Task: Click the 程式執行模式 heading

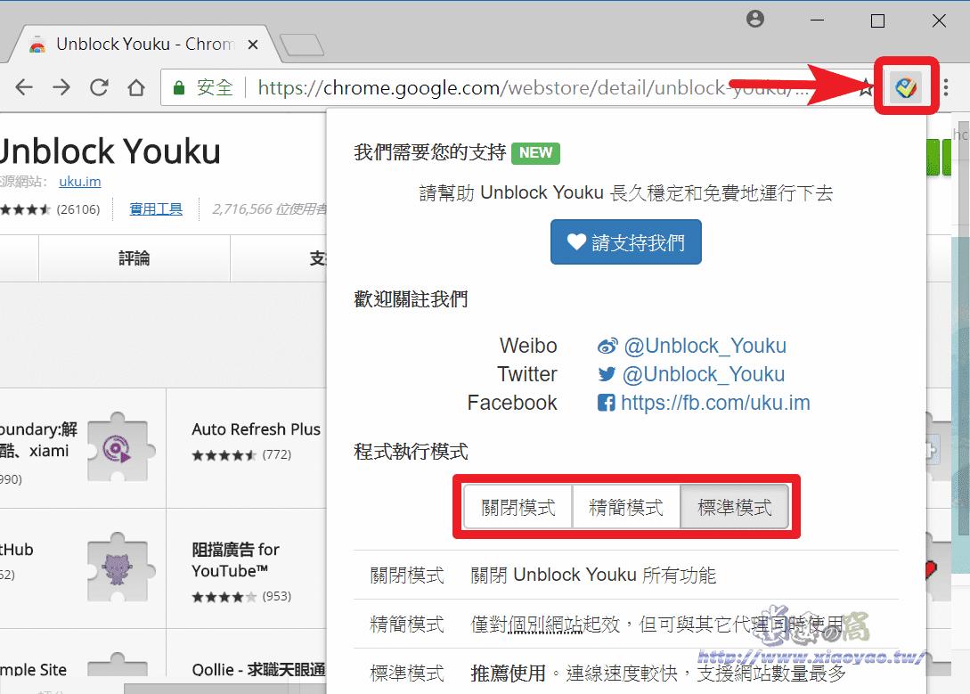Action: tap(411, 452)
